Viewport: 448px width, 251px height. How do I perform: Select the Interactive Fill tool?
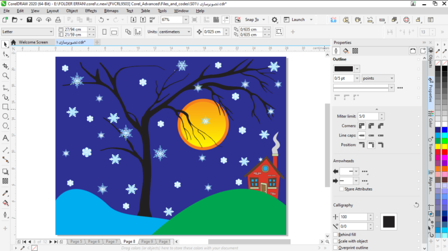coord(5,203)
